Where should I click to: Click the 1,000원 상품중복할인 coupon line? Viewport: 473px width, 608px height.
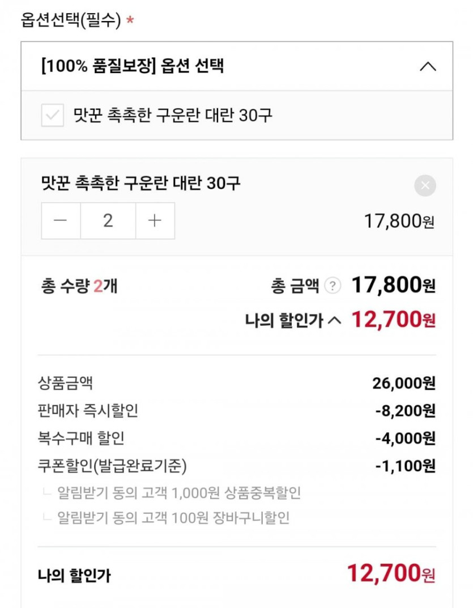coord(179,492)
